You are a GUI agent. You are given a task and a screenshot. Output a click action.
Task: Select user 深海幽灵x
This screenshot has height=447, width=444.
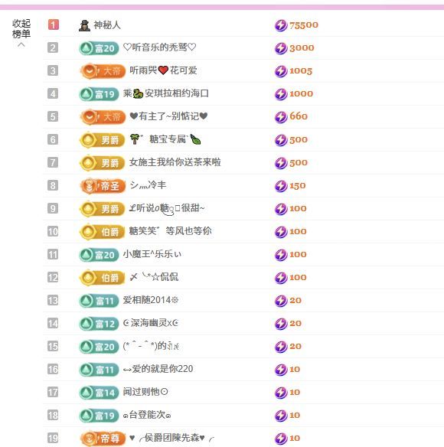tap(151, 323)
